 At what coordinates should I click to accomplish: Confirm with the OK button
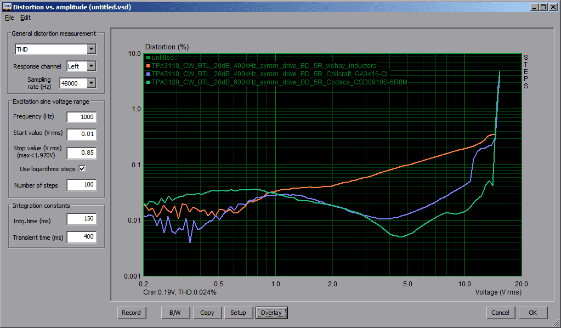tap(532, 313)
